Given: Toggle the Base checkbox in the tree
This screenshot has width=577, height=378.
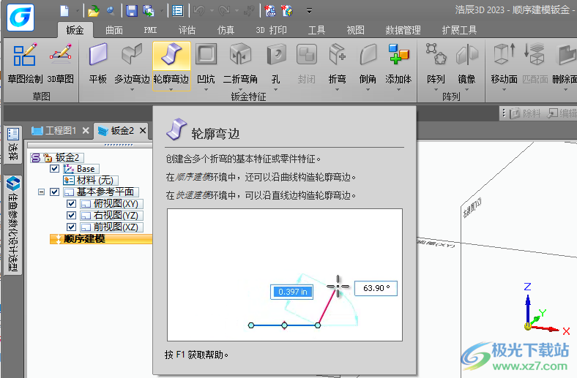Looking at the screenshot, I should (x=54, y=169).
